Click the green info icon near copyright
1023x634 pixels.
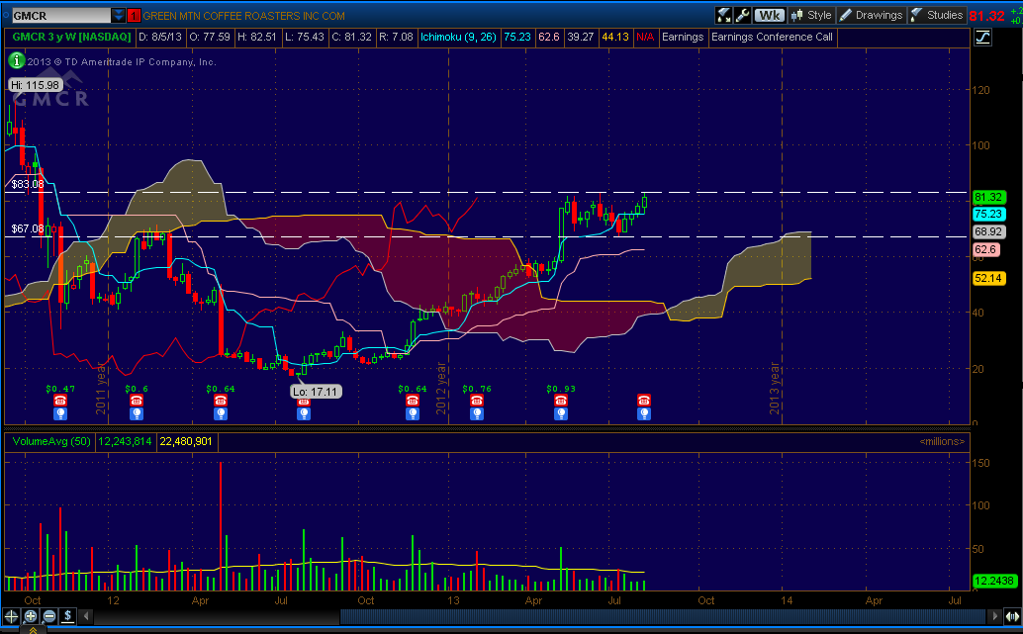click(x=16, y=60)
